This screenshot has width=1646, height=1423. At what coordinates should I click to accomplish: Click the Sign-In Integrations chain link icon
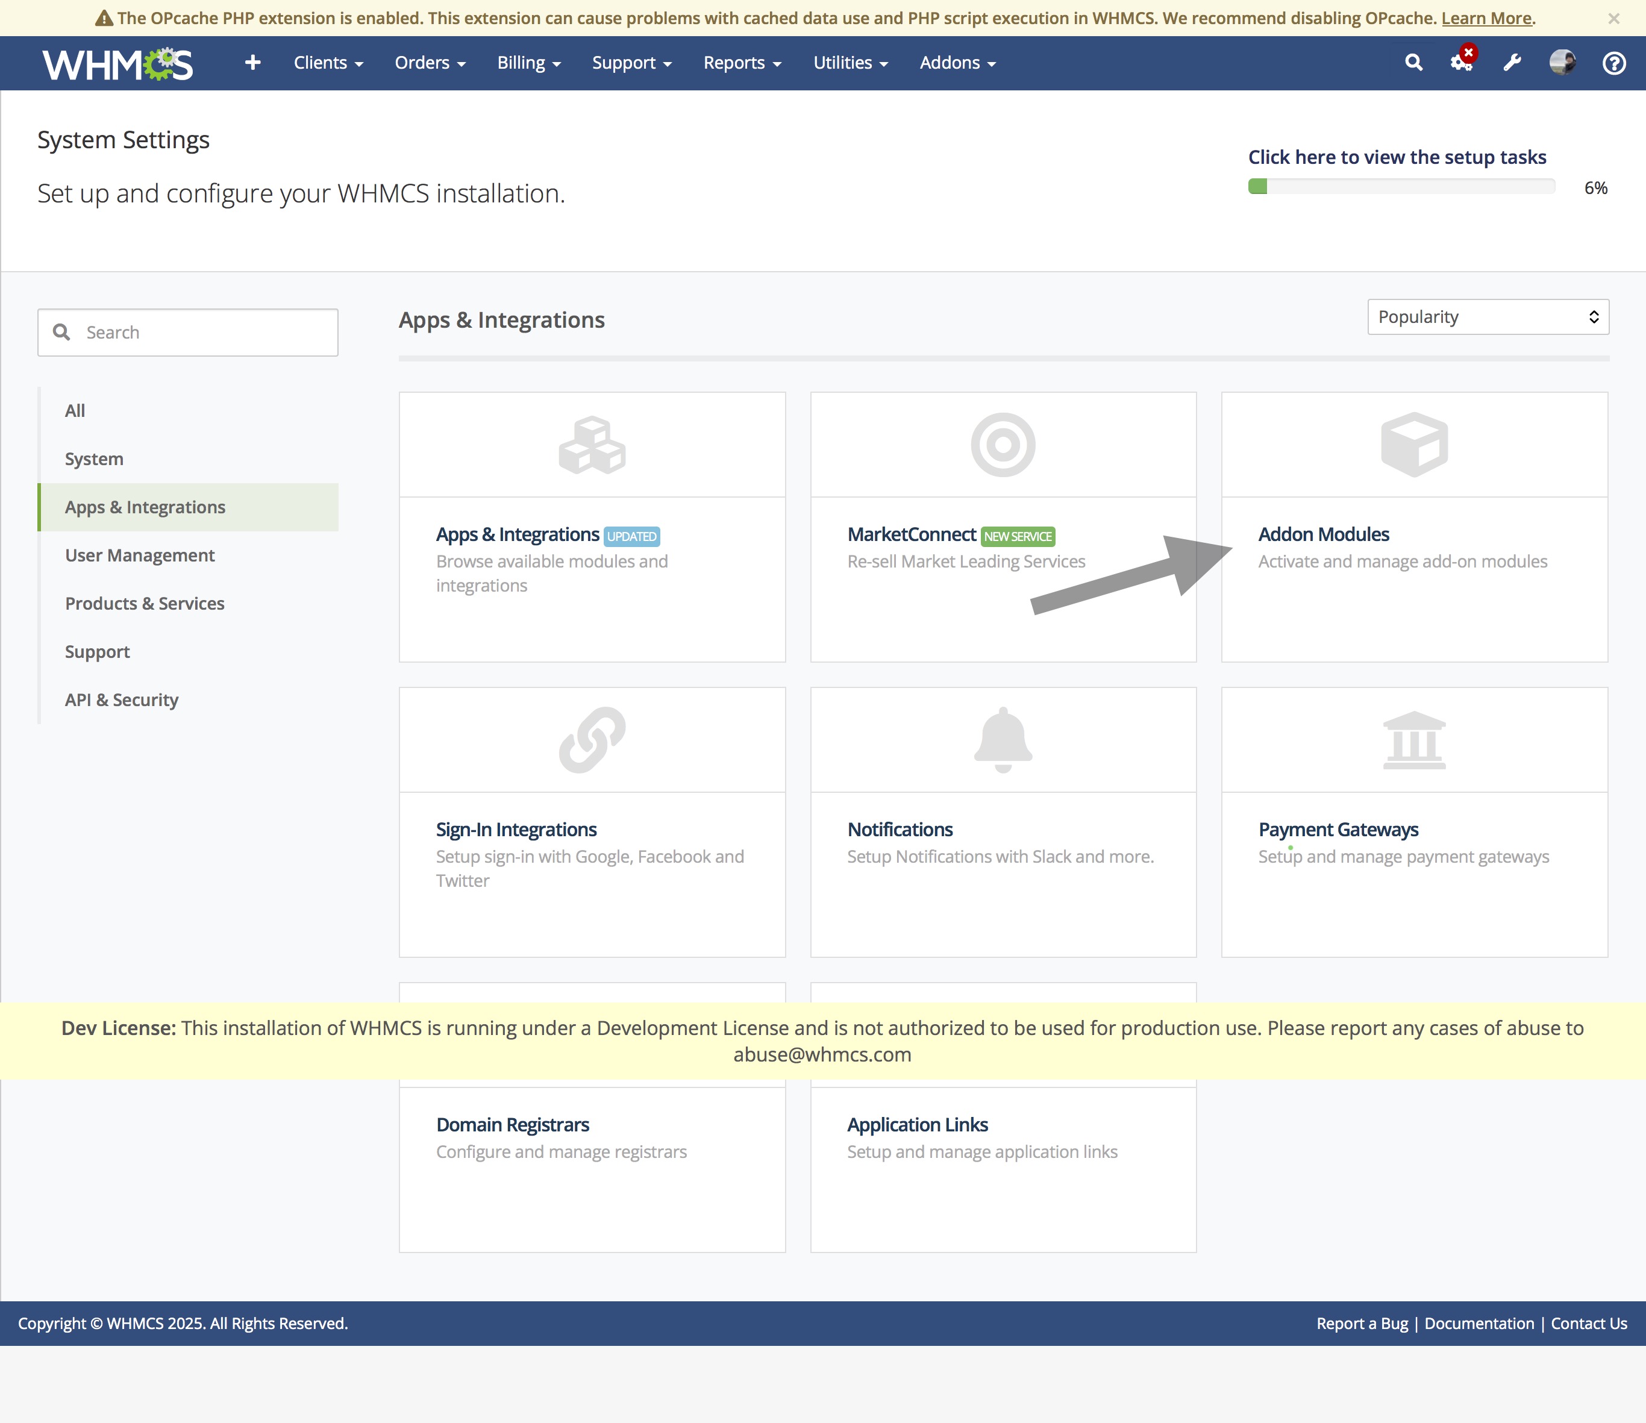click(592, 740)
